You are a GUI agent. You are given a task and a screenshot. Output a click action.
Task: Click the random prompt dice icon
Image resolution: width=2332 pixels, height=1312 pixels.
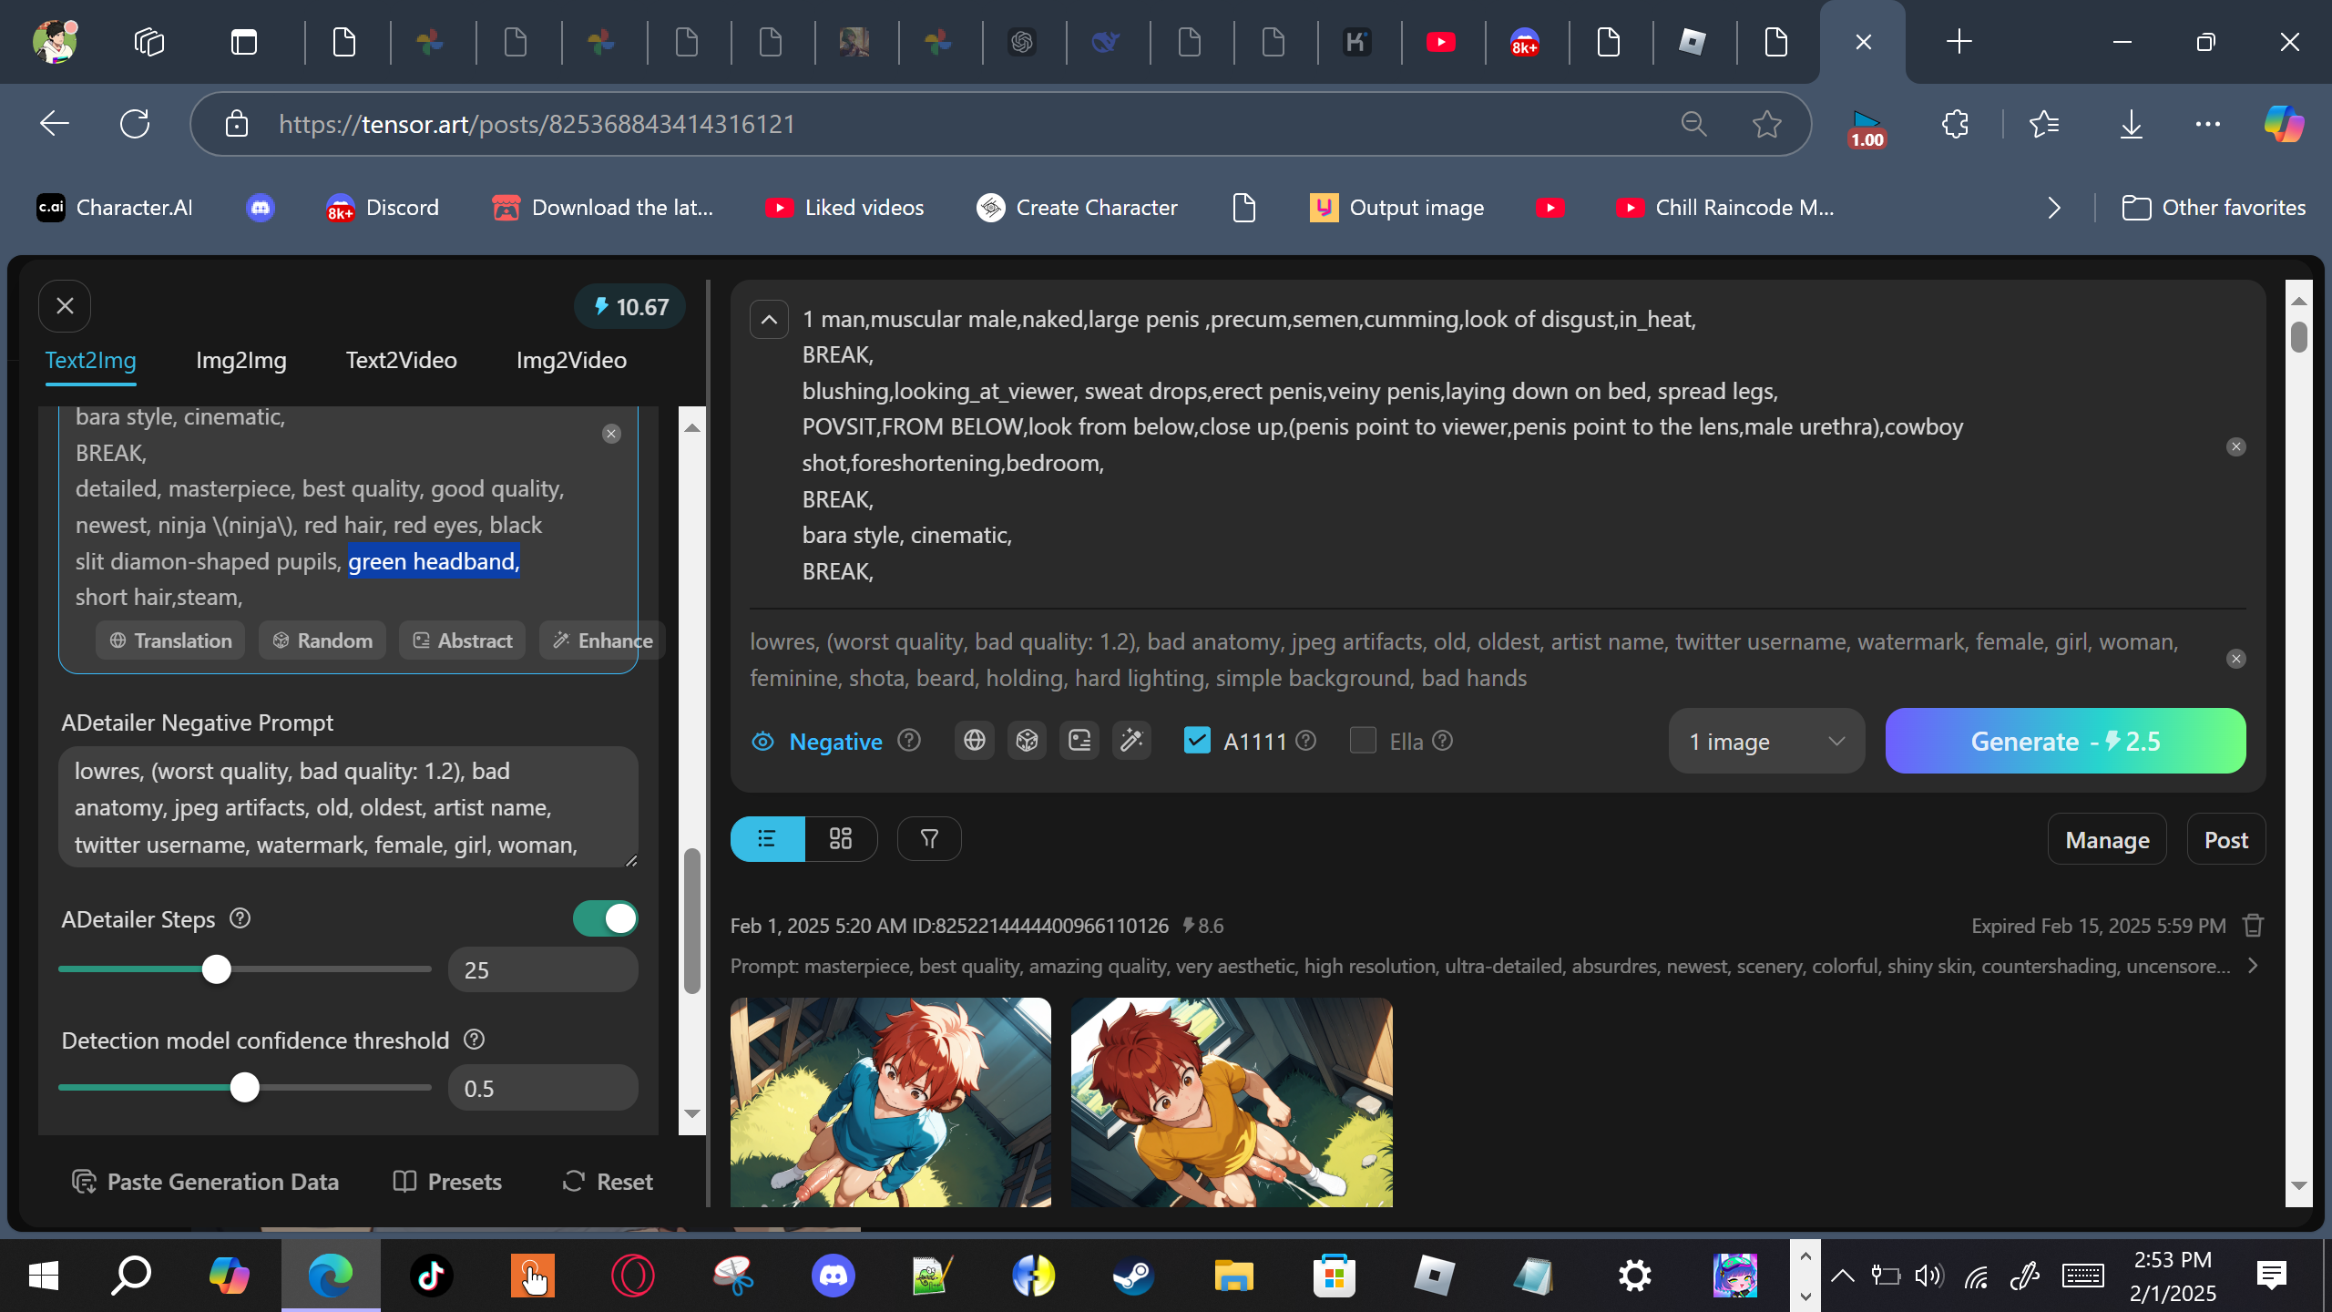tap(1027, 741)
